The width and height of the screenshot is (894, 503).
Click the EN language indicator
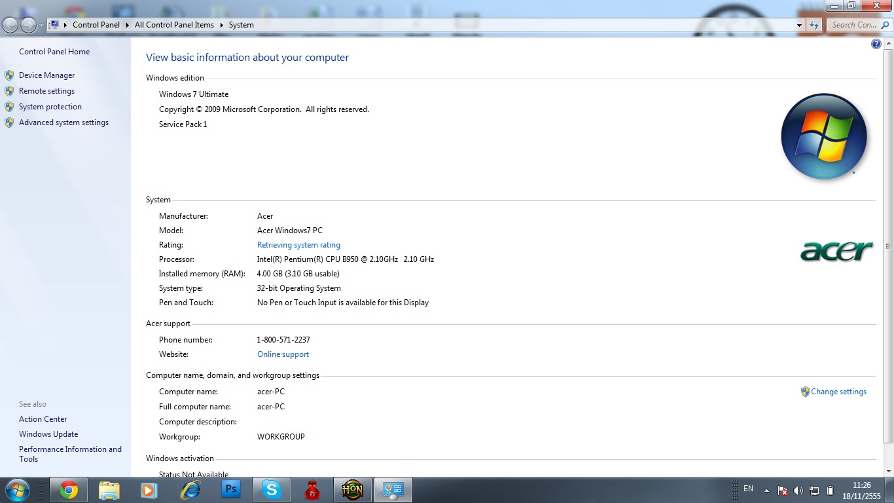pos(749,489)
